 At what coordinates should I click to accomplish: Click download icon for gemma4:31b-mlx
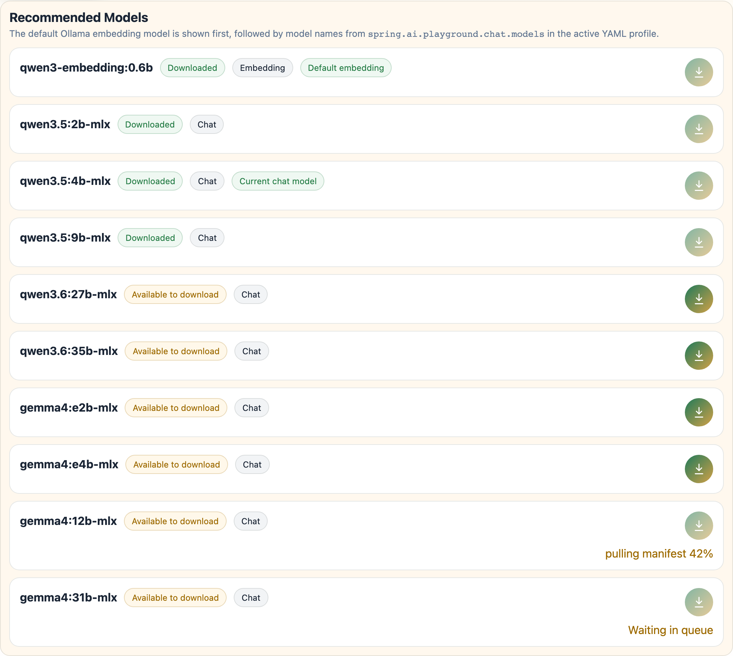[698, 602]
